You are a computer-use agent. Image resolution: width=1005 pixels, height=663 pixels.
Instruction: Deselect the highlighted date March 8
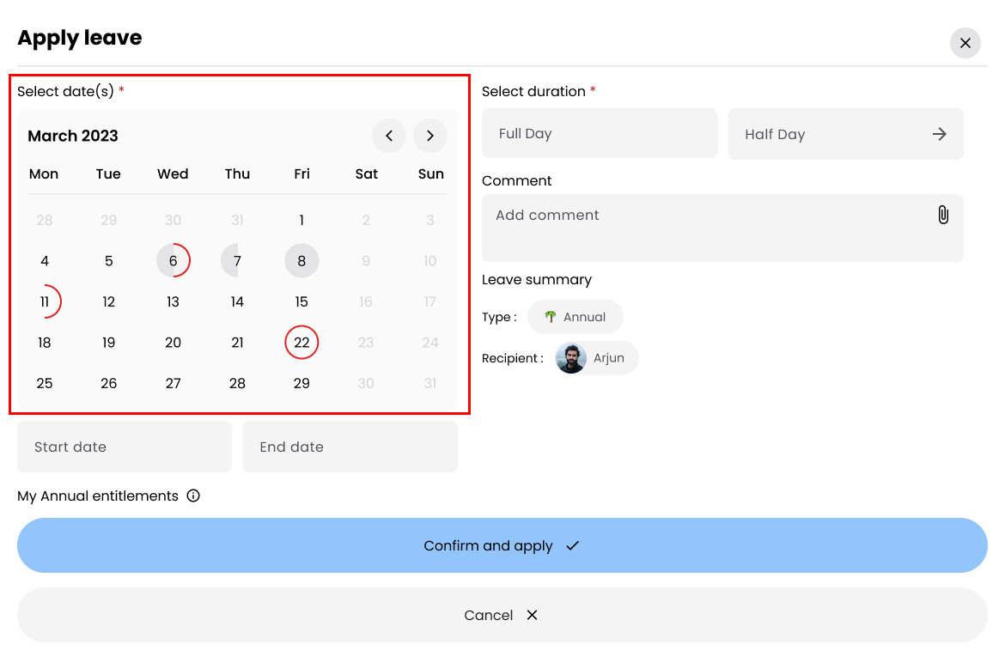301,261
